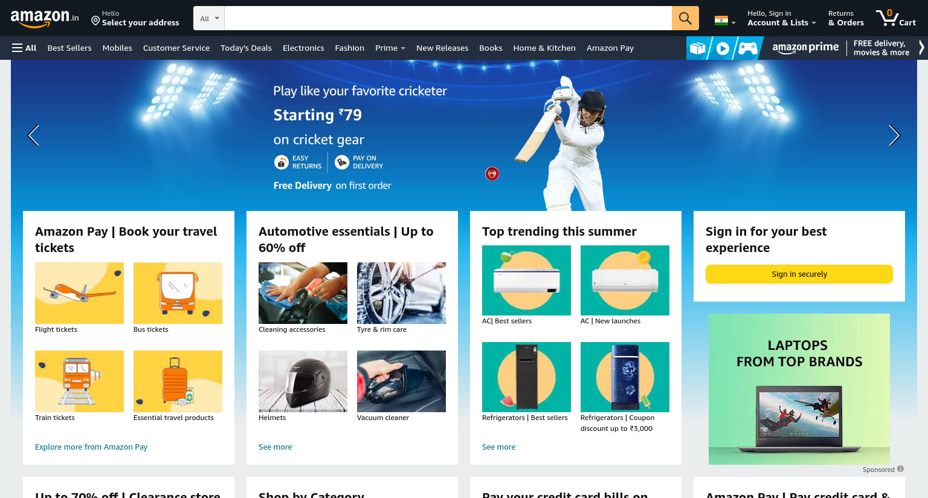Open Electronics menu item
The width and height of the screenshot is (928, 498).
click(303, 48)
